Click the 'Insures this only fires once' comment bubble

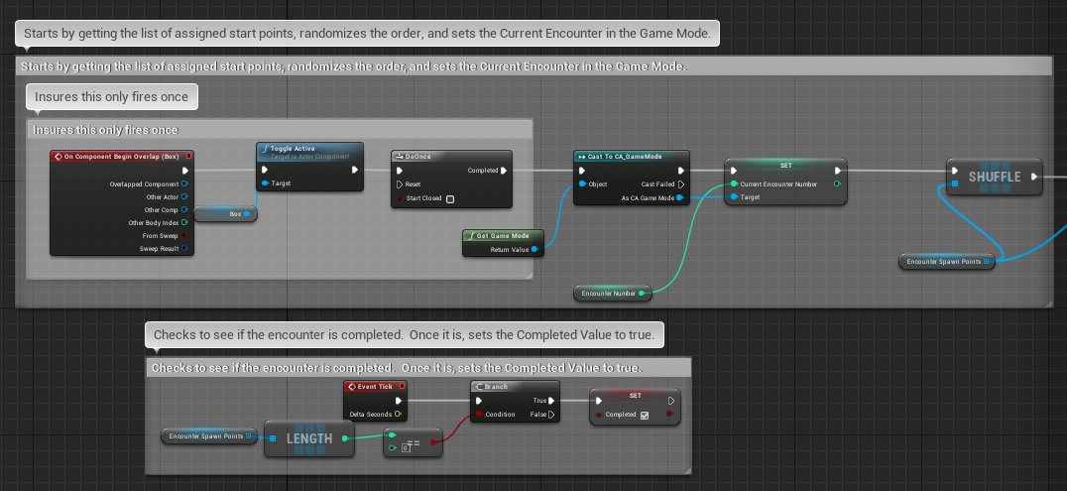pyautogui.click(x=112, y=96)
